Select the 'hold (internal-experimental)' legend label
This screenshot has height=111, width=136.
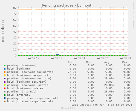30,101
